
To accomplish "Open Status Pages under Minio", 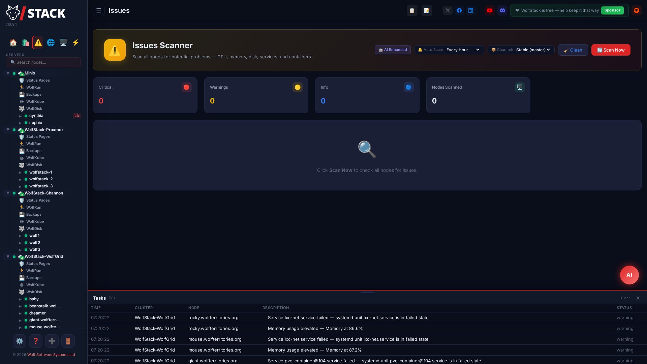I will 38,80.
